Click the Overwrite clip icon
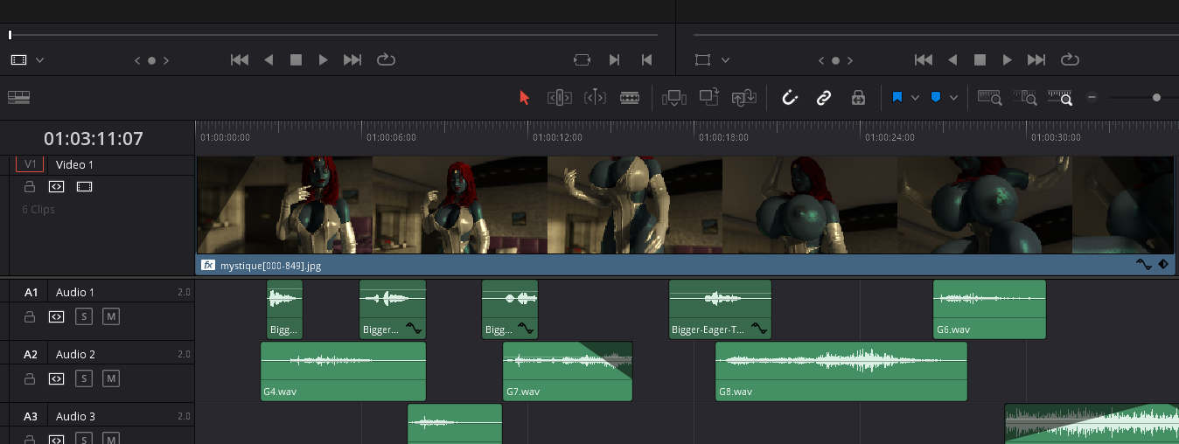The width and height of the screenshot is (1179, 444). (709, 97)
